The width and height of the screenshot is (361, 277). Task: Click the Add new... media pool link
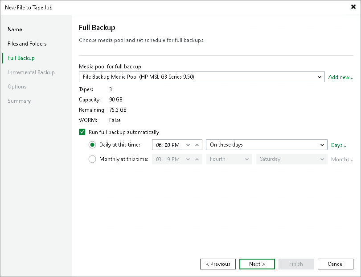[341, 77]
